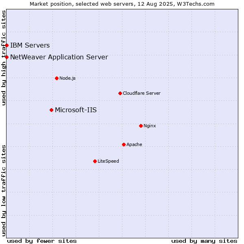Click the IBM Servers red data point
The height and width of the screenshot is (244, 244).
[x=7, y=46]
